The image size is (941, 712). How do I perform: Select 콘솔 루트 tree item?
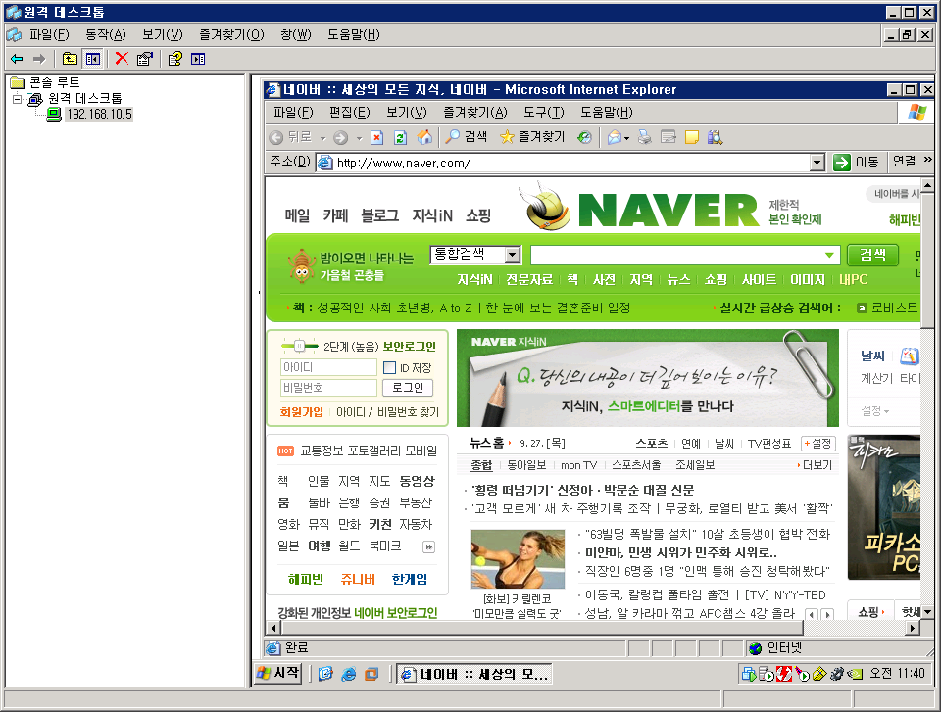pyautogui.click(x=55, y=82)
